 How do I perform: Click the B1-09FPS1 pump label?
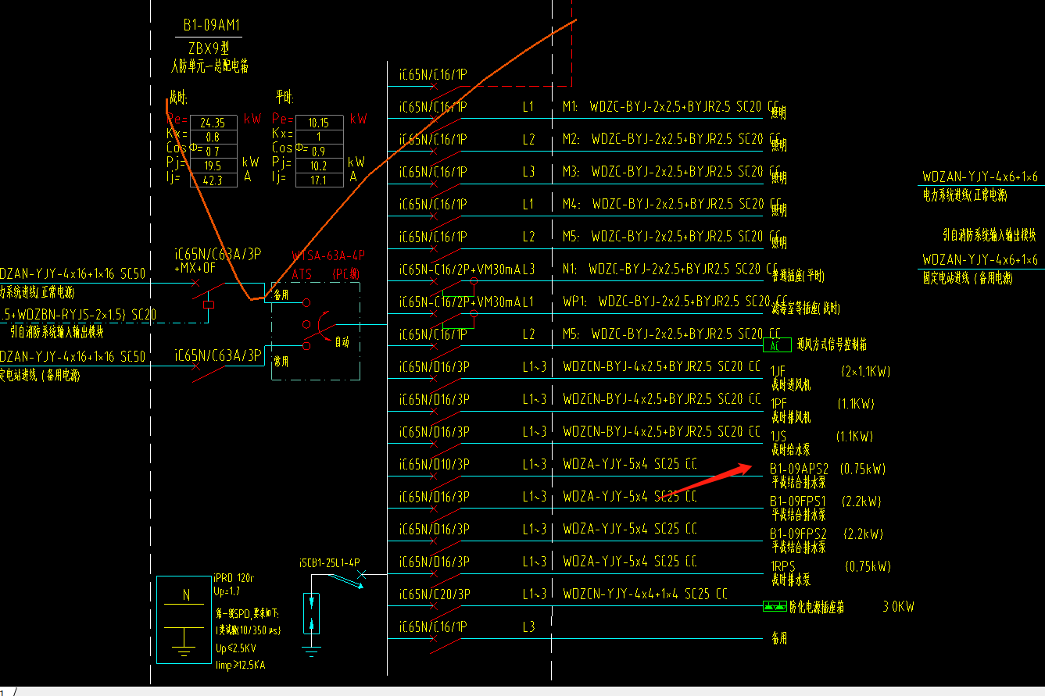pyautogui.click(x=798, y=501)
